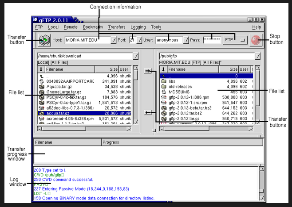Sort remote list by Filename column header
The image size is (292, 207).
193,69
